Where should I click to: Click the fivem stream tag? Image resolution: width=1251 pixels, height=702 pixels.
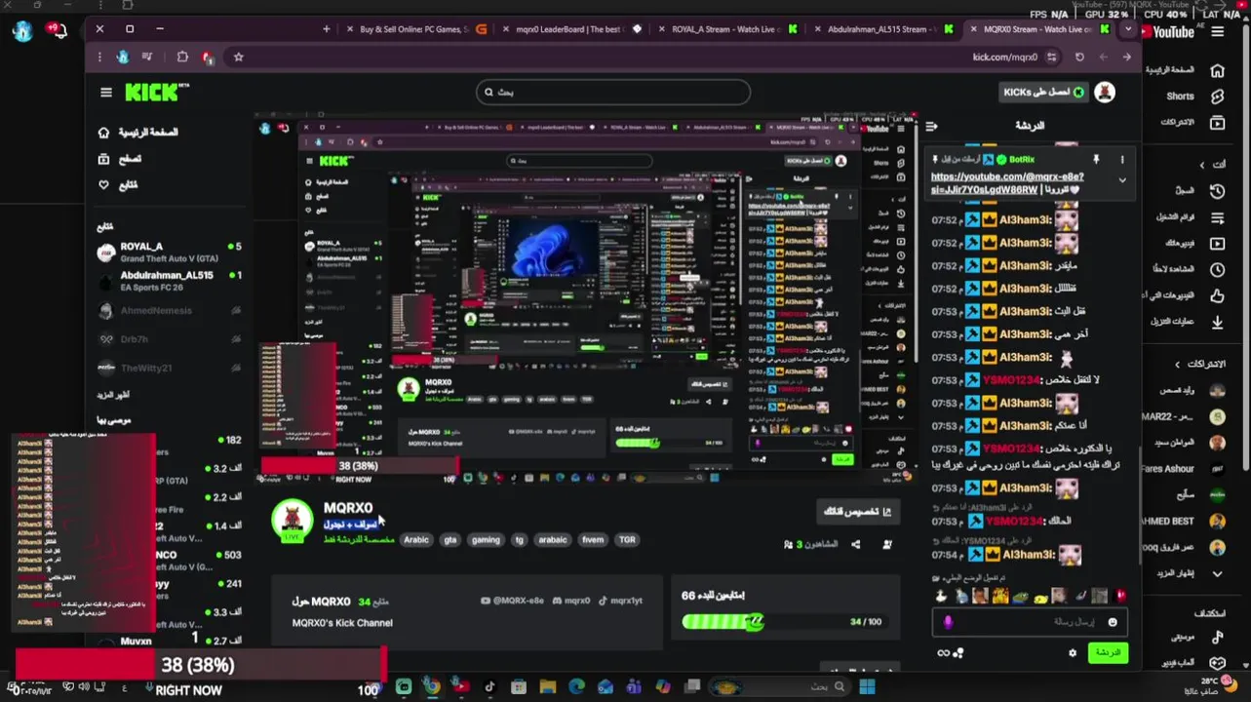pyautogui.click(x=593, y=540)
